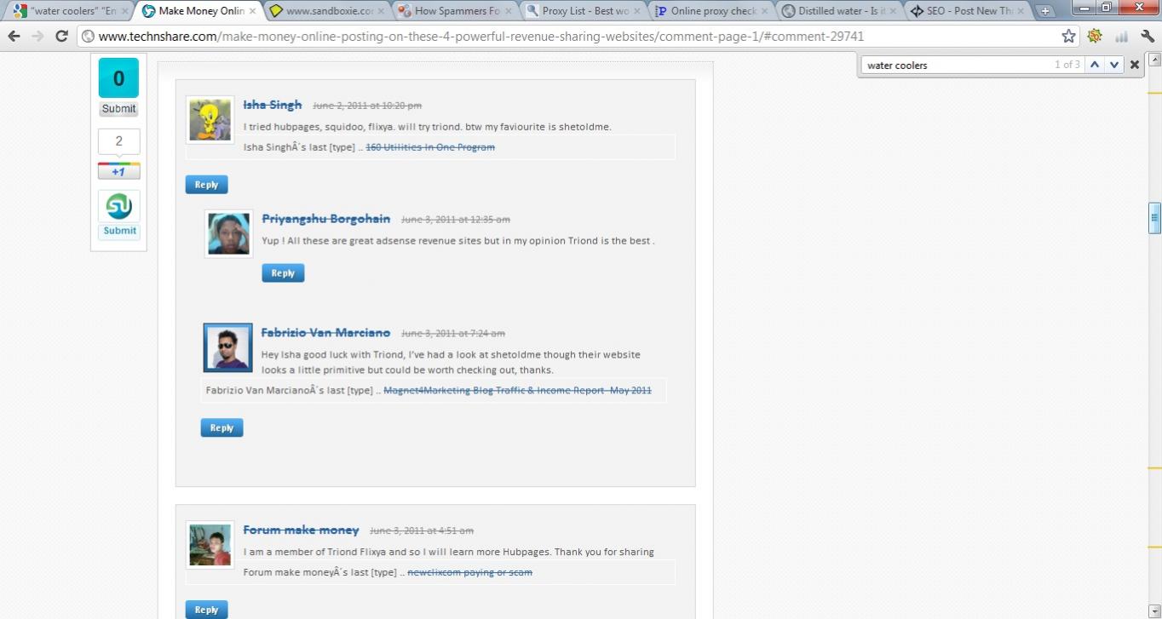Open Fabrizio Van Marciano's author link
This screenshot has width=1162, height=619.
point(325,333)
